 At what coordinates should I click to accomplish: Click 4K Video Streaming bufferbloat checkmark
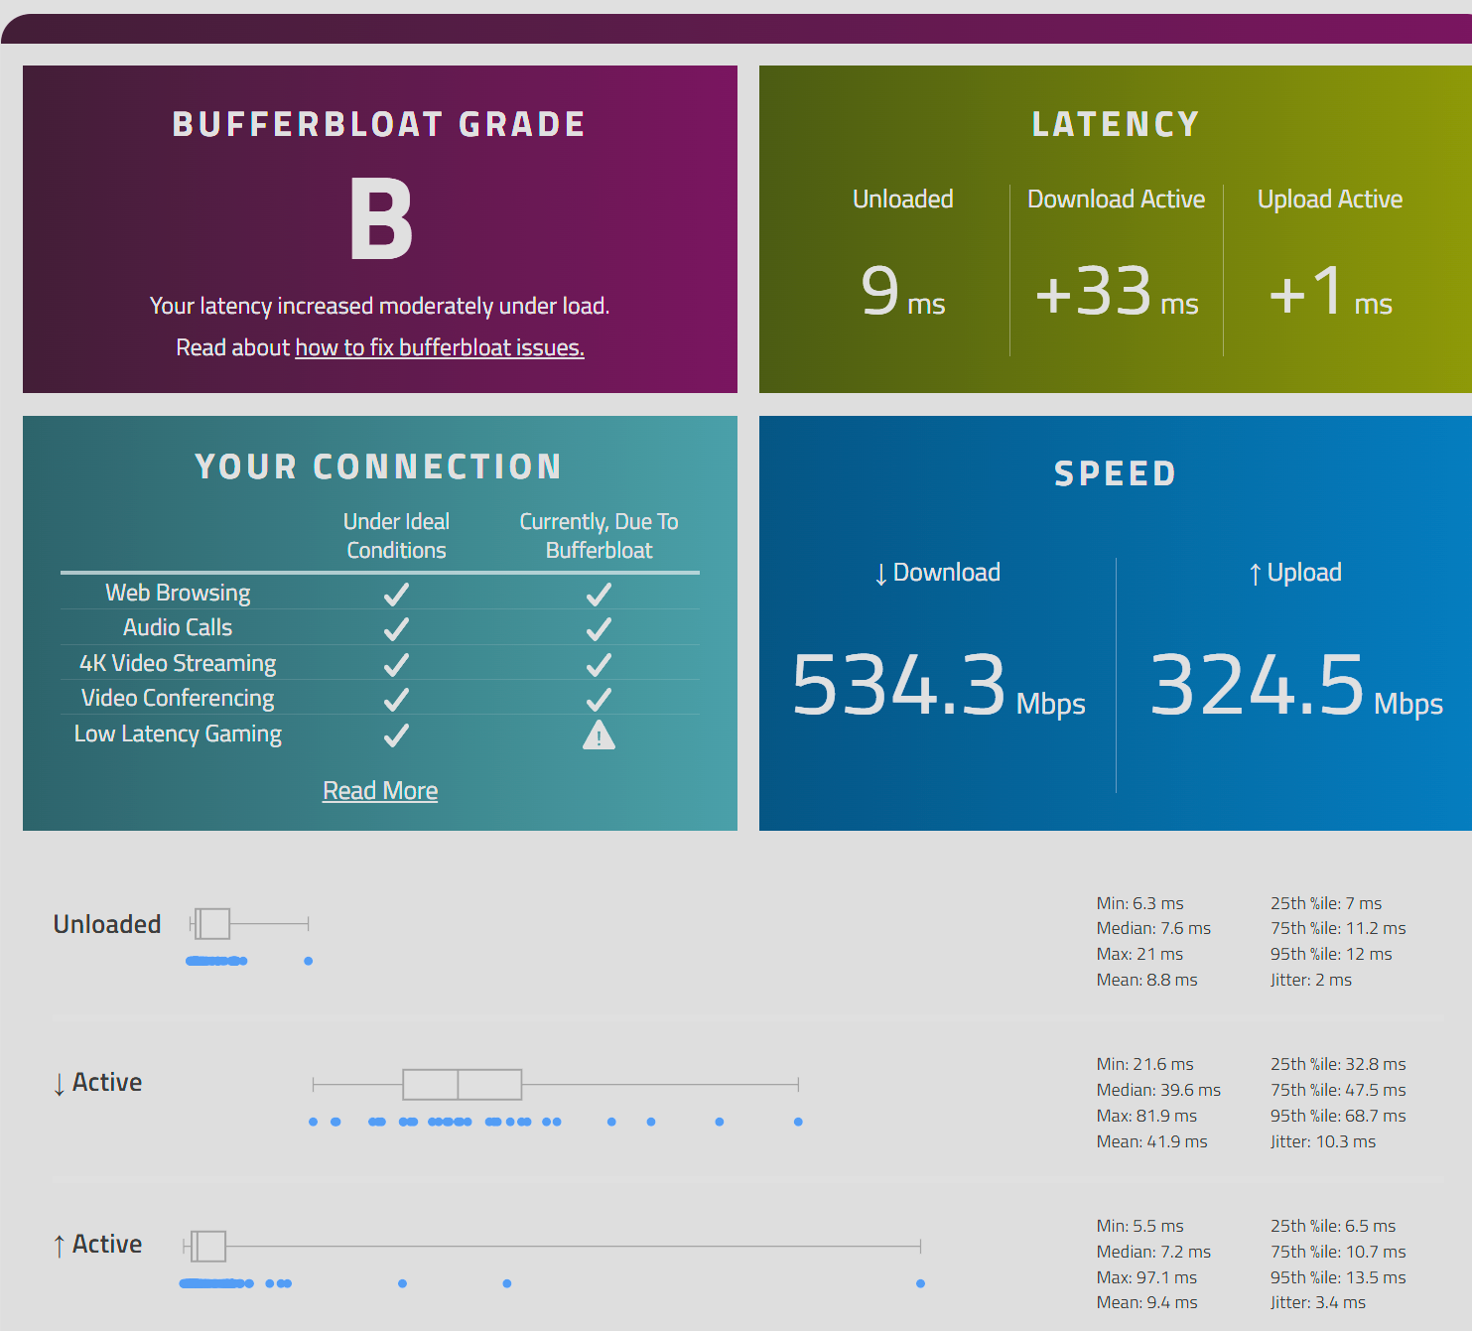599,664
